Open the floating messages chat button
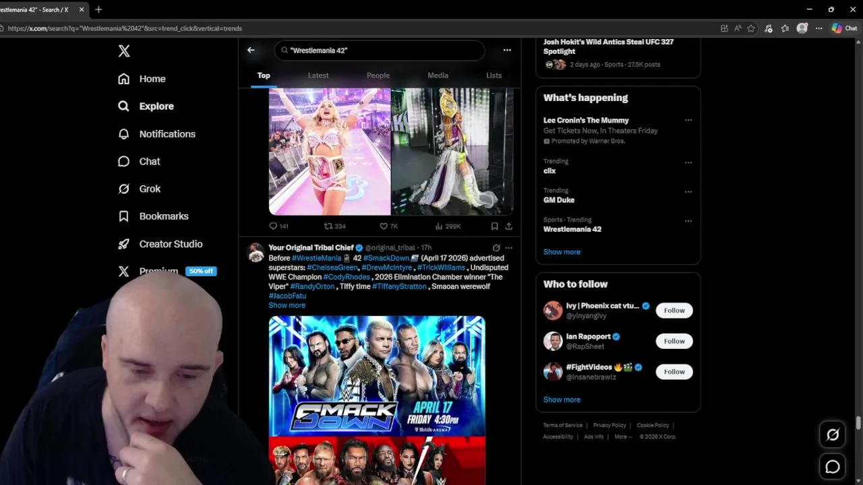 pos(833,467)
